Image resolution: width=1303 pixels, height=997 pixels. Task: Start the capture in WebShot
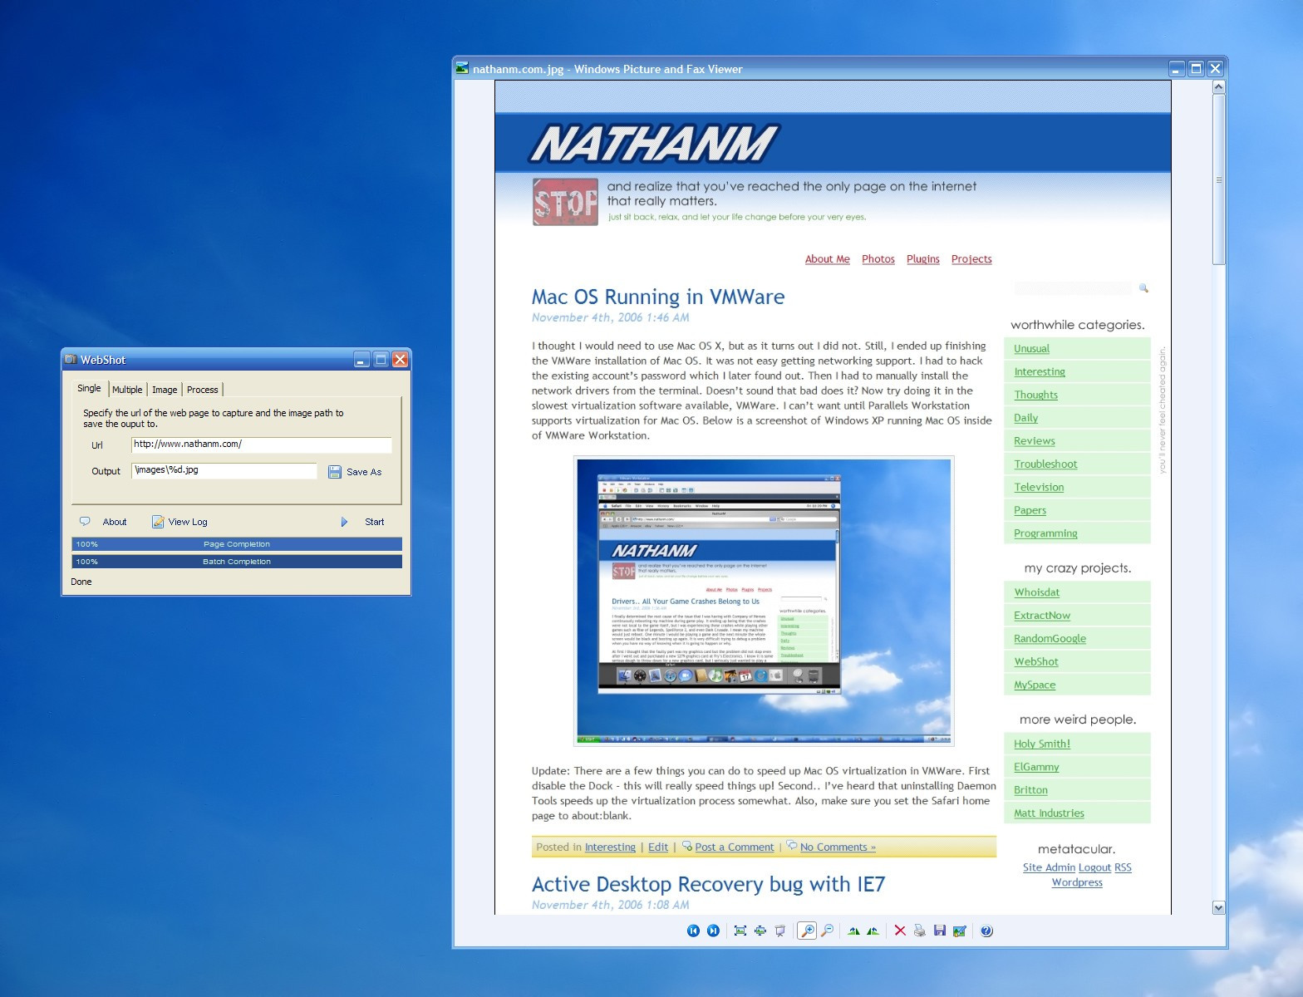point(363,522)
